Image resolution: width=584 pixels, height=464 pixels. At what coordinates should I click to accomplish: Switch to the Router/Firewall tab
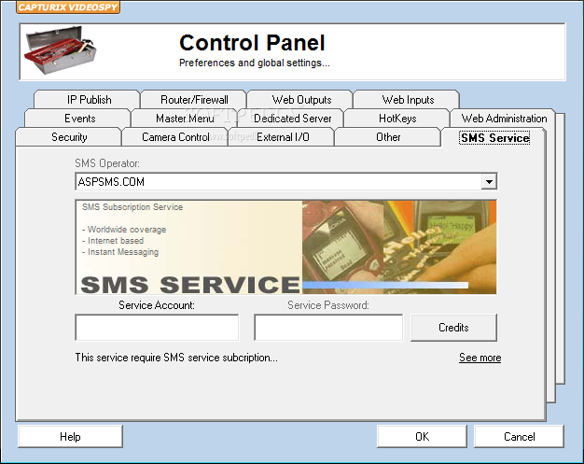coord(194,100)
